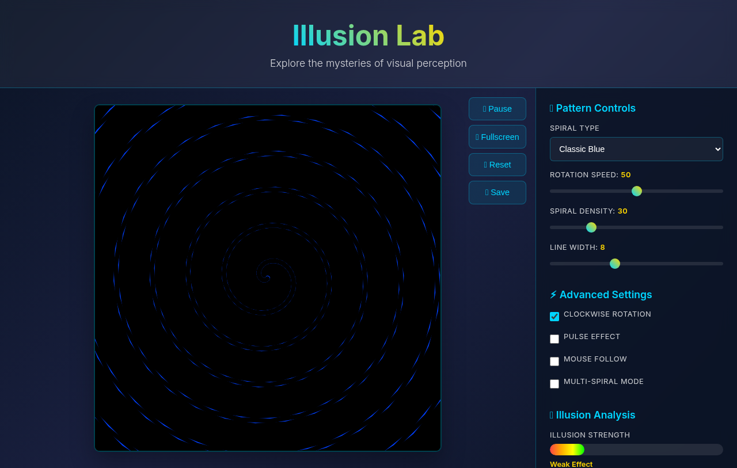Disable Clockwise Rotation
Image resolution: width=737 pixels, height=468 pixels.
tap(554, 316)
